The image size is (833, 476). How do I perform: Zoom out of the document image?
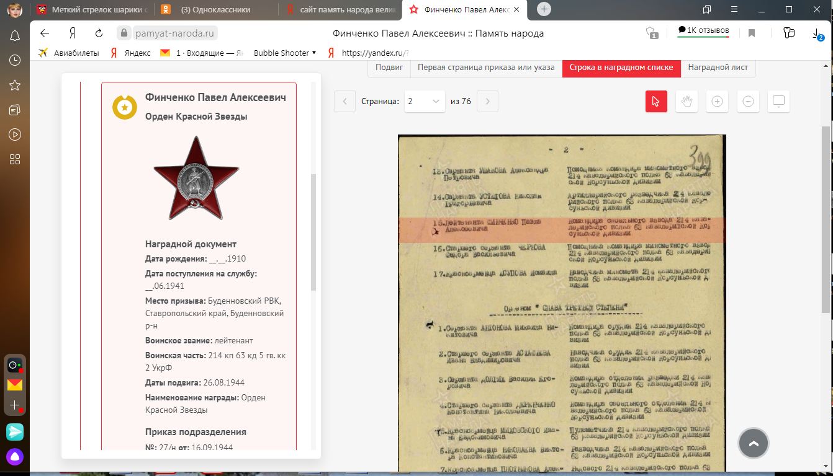tap(748, 102)
